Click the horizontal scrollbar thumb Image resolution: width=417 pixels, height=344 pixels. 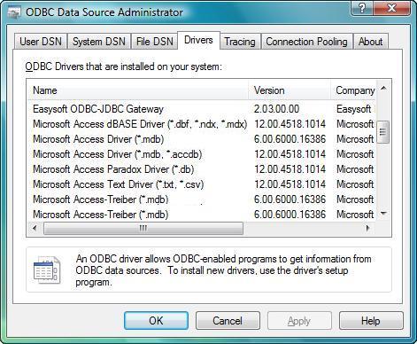(x=143, y=228)
